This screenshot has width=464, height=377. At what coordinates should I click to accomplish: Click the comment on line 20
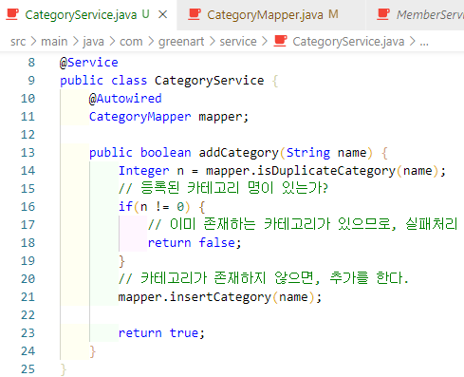coord(264,278)
